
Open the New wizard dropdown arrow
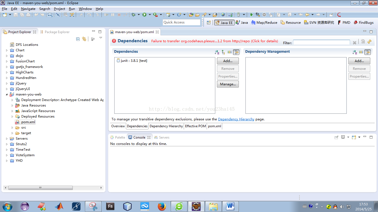point(10,15)
